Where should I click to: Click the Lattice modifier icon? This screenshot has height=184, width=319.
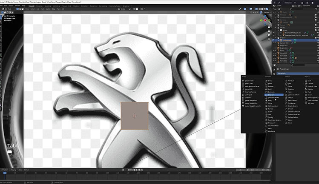click(x=286, y=98)
